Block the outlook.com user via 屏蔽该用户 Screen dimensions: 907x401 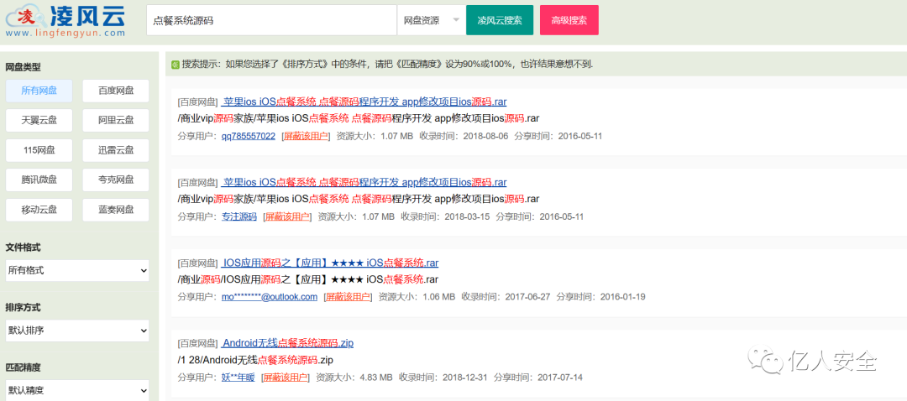click(x=348, y=297)
